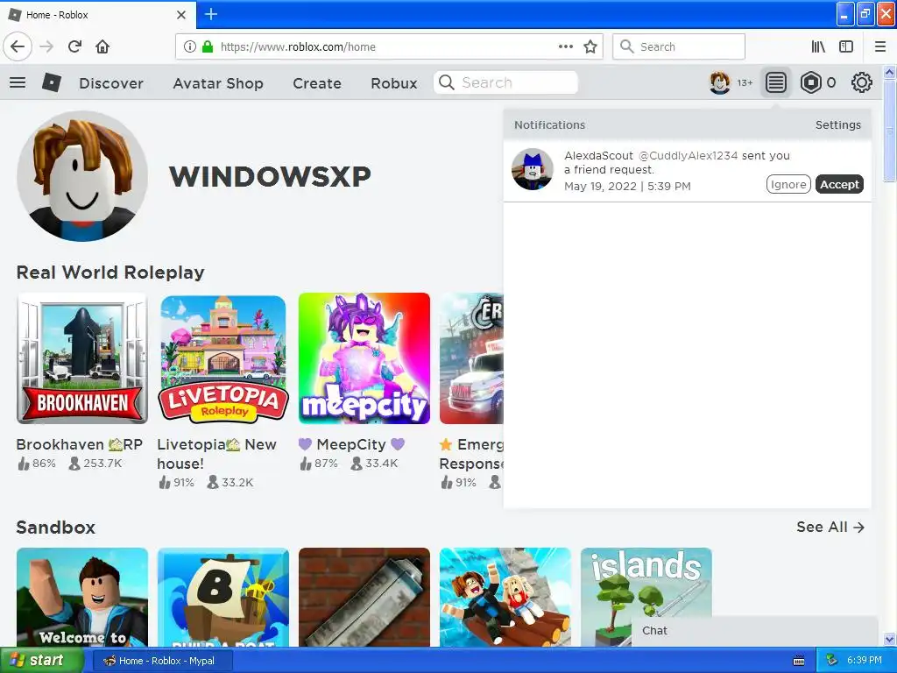Click AlexdaScout's avatar in notification

532,169
